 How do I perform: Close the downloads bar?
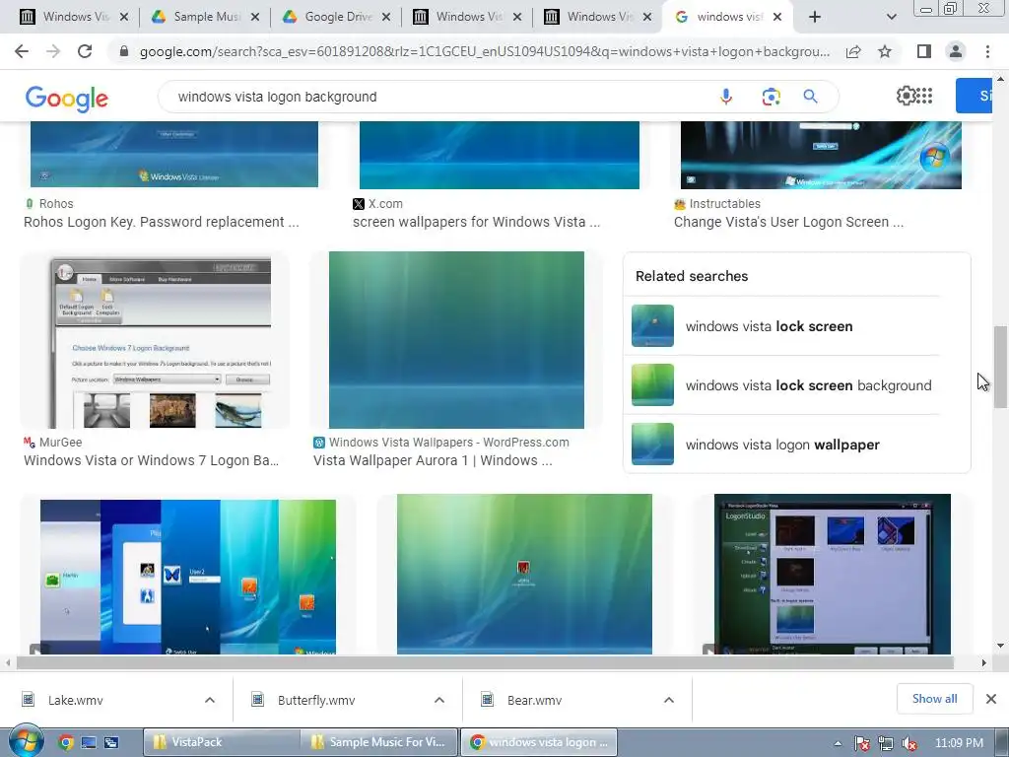point(991,699)
